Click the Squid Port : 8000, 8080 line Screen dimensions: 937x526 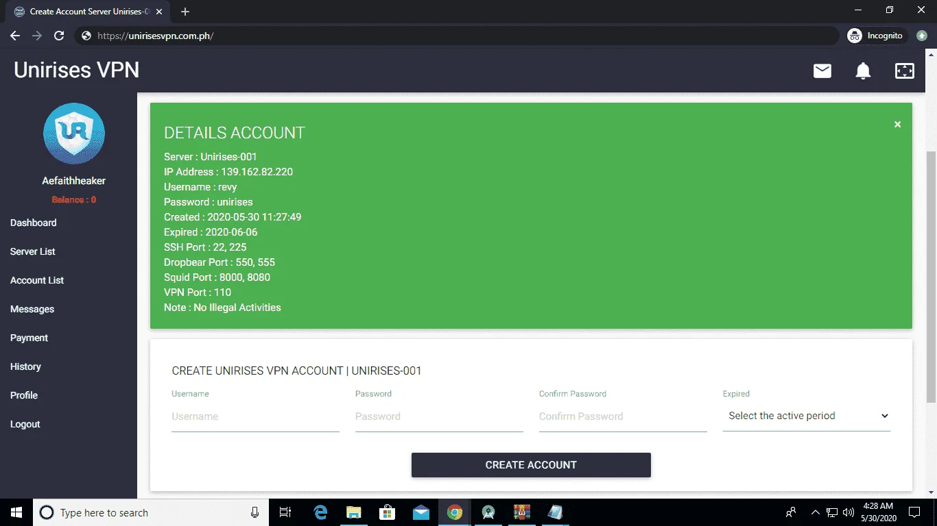[217, 277]
